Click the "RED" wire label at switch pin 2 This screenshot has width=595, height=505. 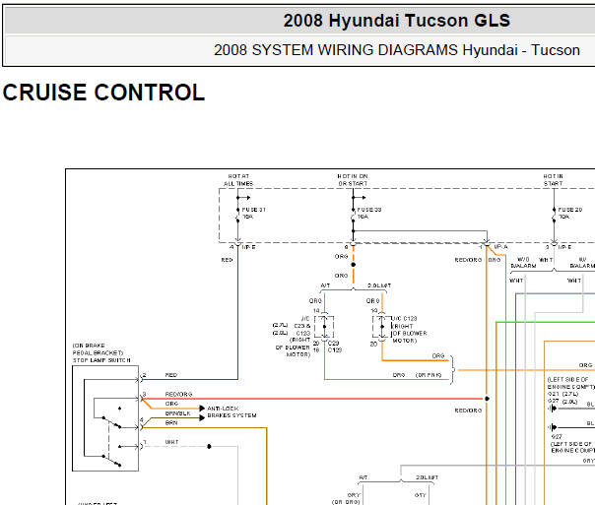click(171, 375)
